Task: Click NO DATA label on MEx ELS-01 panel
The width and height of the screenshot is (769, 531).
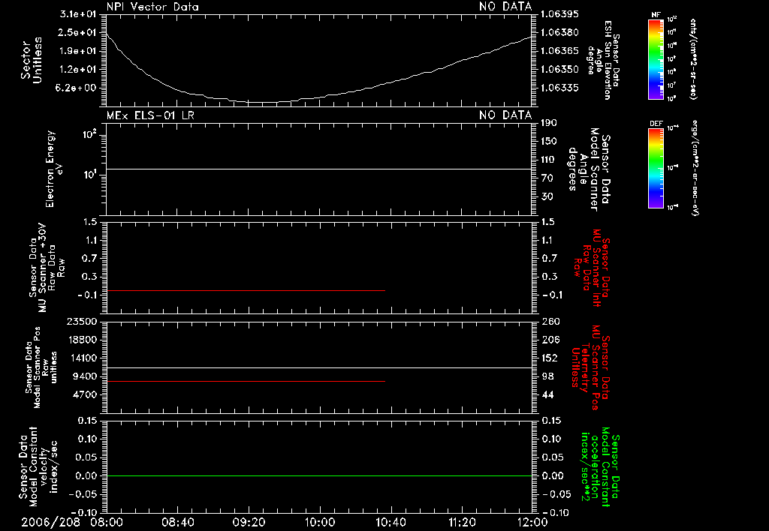Action: click(x=505, y=115)
